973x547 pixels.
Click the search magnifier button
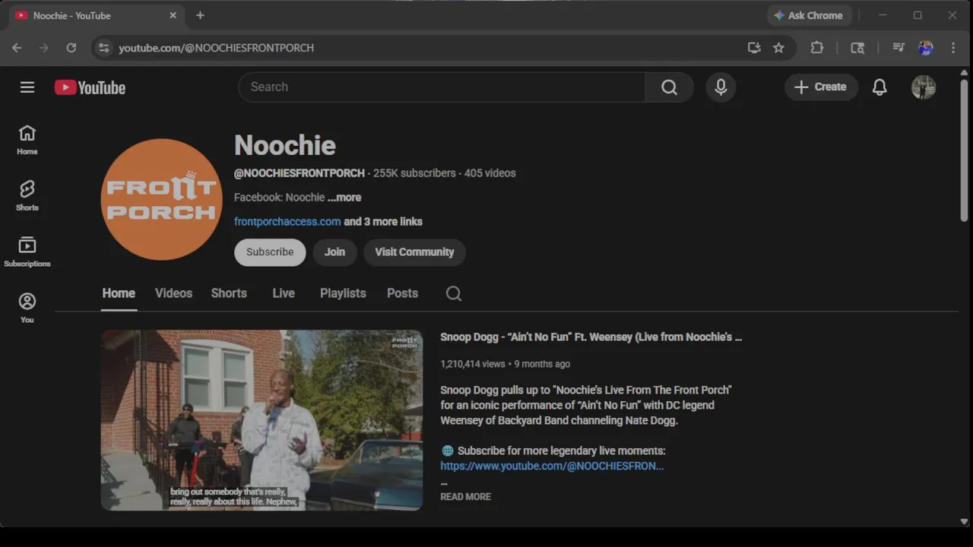(669, 87)
